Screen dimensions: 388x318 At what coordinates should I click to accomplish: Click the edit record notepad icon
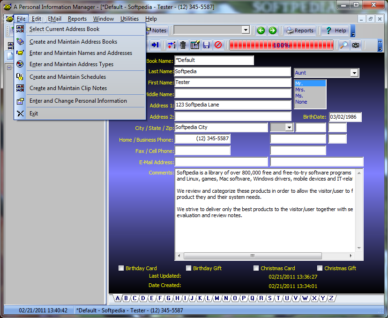195,45
